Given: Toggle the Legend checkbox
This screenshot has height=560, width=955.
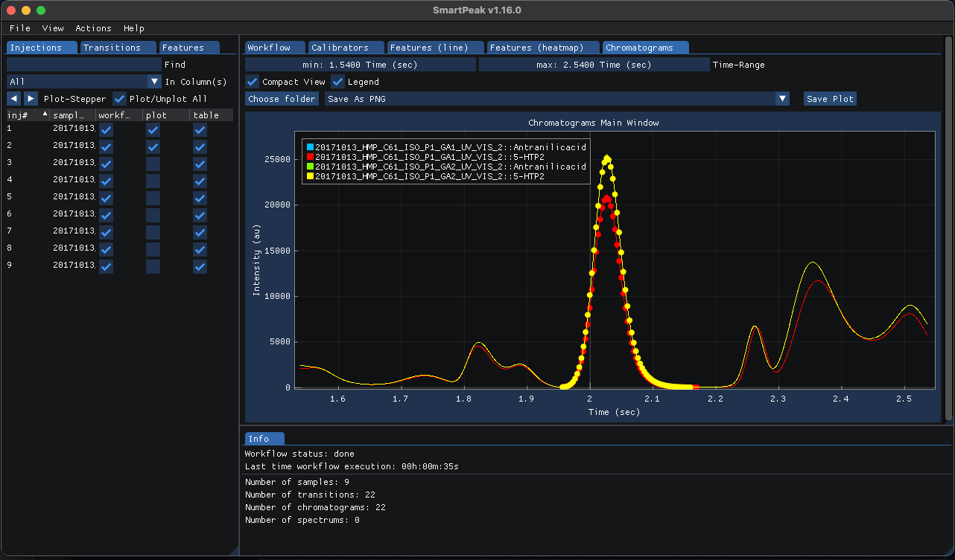Looking at the screenshot, I should 338,82.
